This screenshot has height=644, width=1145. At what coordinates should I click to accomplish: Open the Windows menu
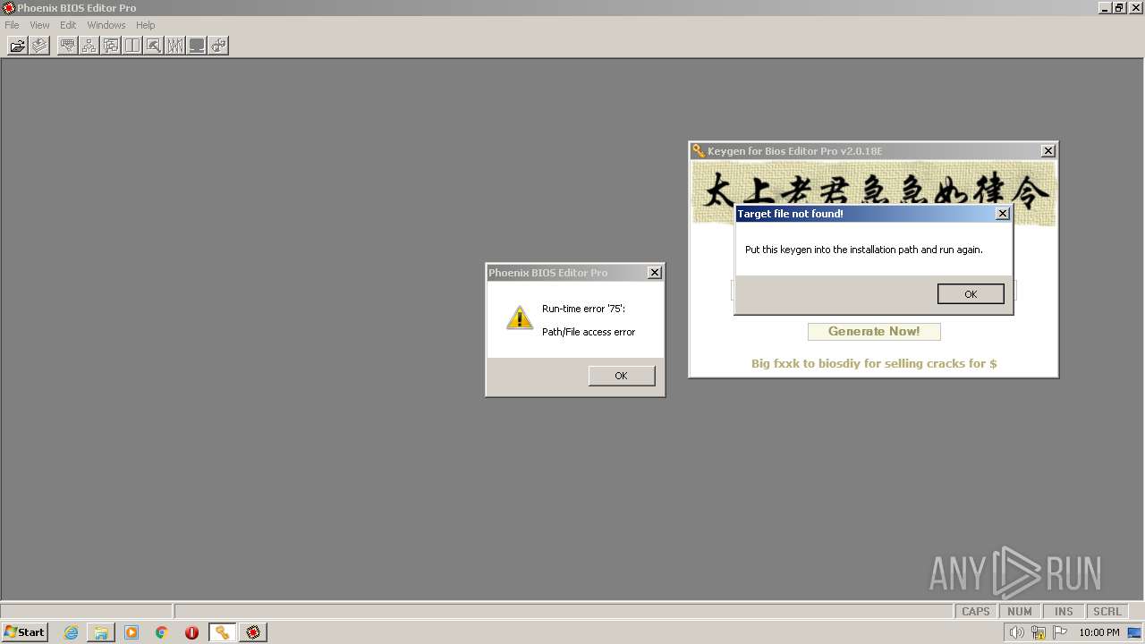[106, 25]
